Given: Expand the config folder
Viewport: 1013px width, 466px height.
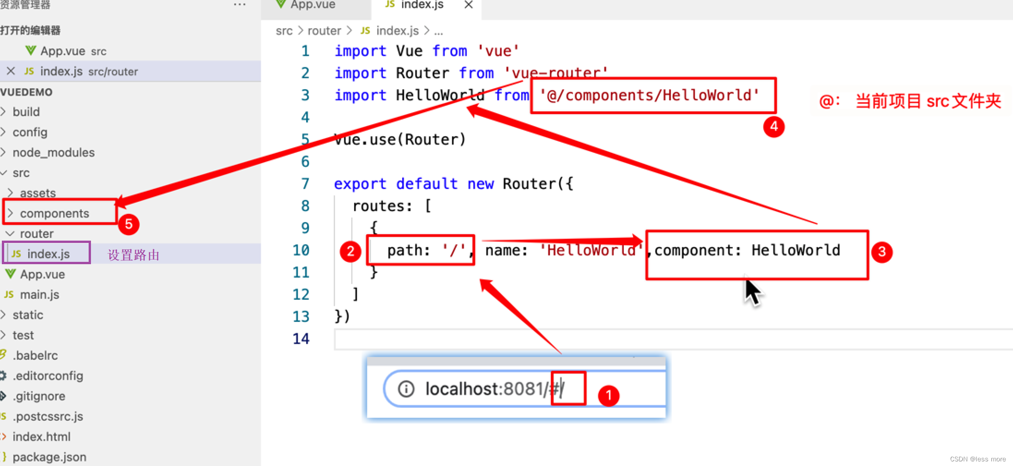Looking at the screenshot, I should (30, 132).
